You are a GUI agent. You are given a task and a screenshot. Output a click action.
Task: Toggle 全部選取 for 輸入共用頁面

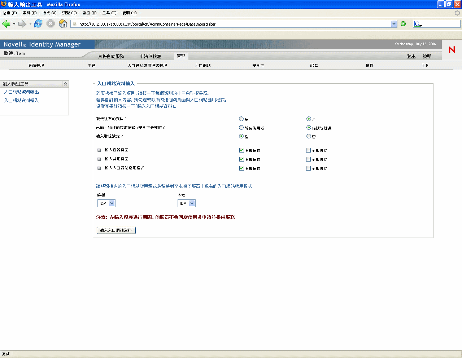tap(241, 159)
